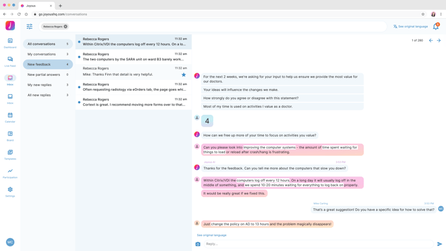The image size is (446, 251).
Task: Select the New feedback filter
Action: point(48,64)
